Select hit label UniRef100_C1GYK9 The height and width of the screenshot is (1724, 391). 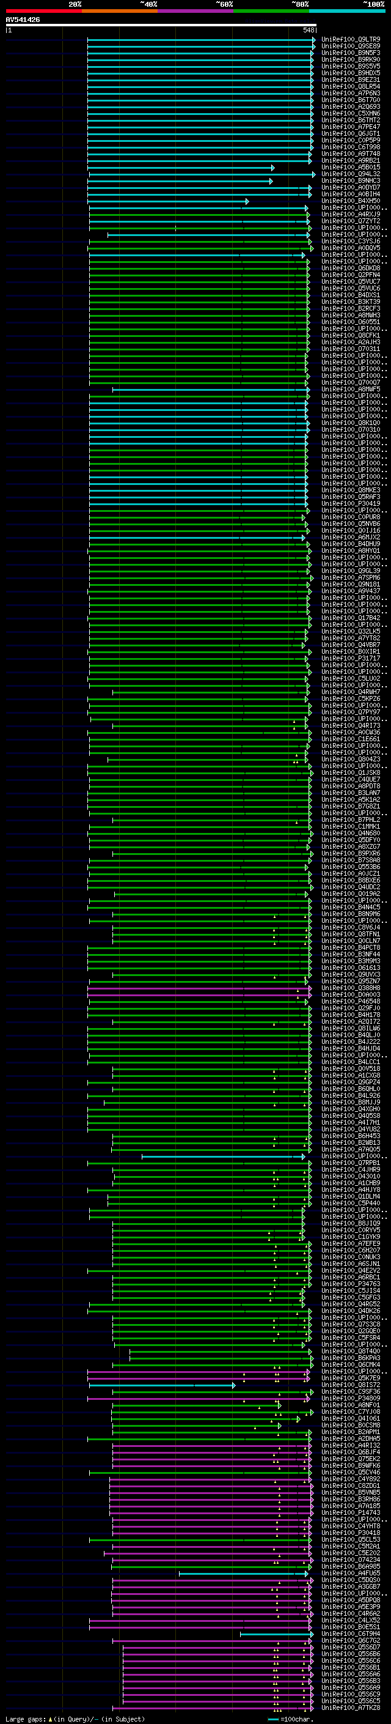(x=350, y=1237)
